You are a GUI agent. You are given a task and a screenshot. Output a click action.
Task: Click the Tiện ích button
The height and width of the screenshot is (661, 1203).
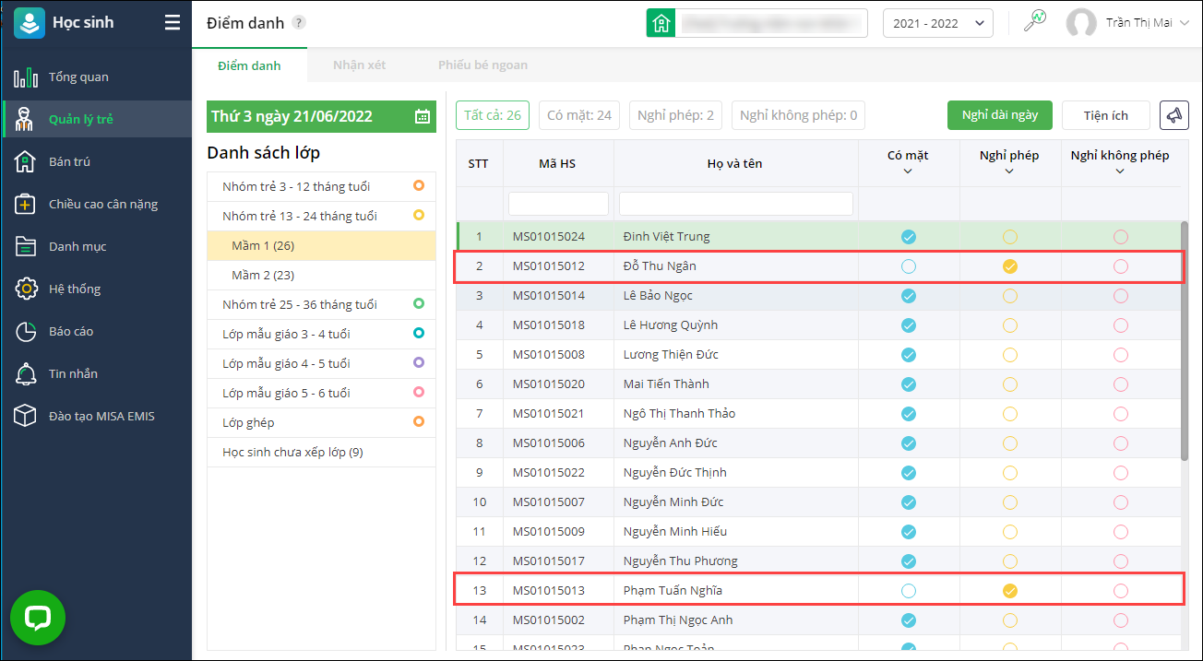tap(1105, 115)
